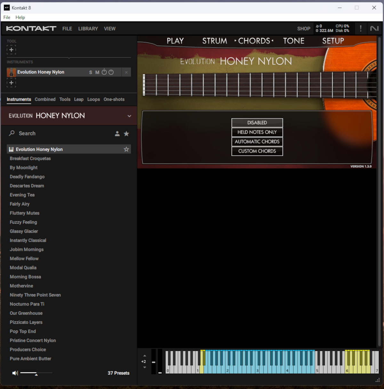384x389 pixels.
Task: Click the Kontakt logo in the header
Action: coord(31,29)
